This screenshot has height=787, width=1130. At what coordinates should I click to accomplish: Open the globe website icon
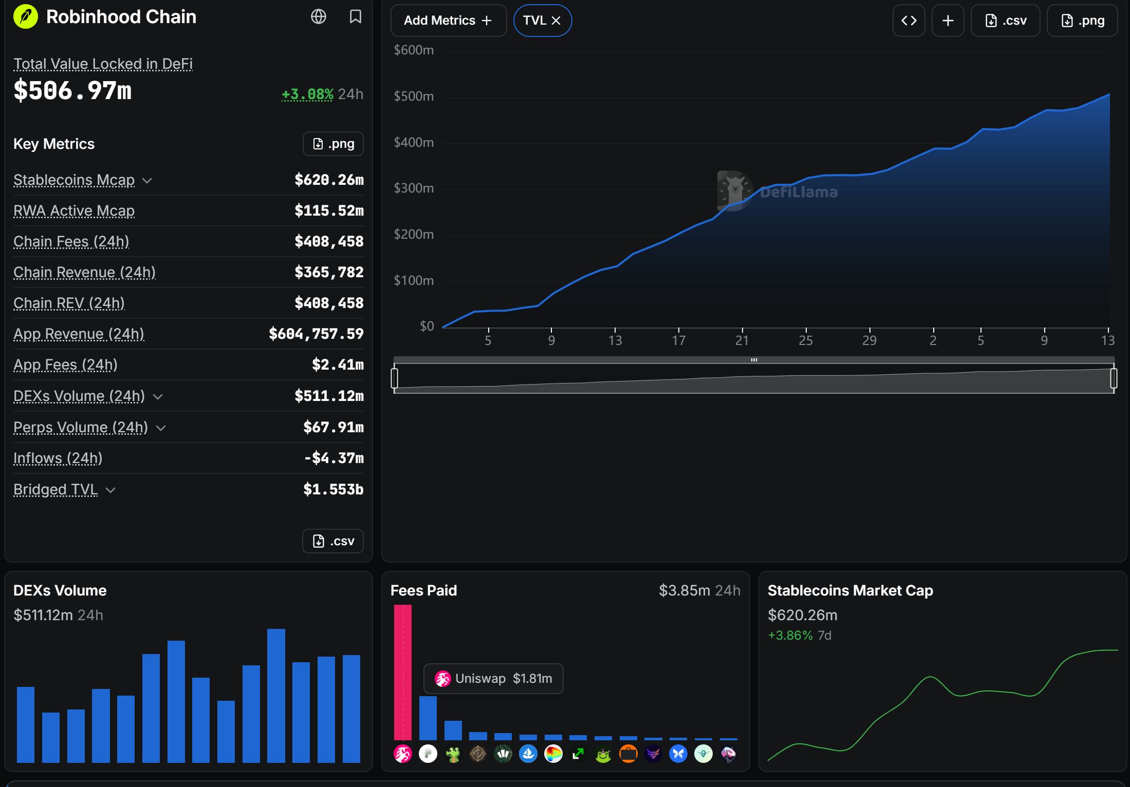pyautogui.click(x=319, y=17)
